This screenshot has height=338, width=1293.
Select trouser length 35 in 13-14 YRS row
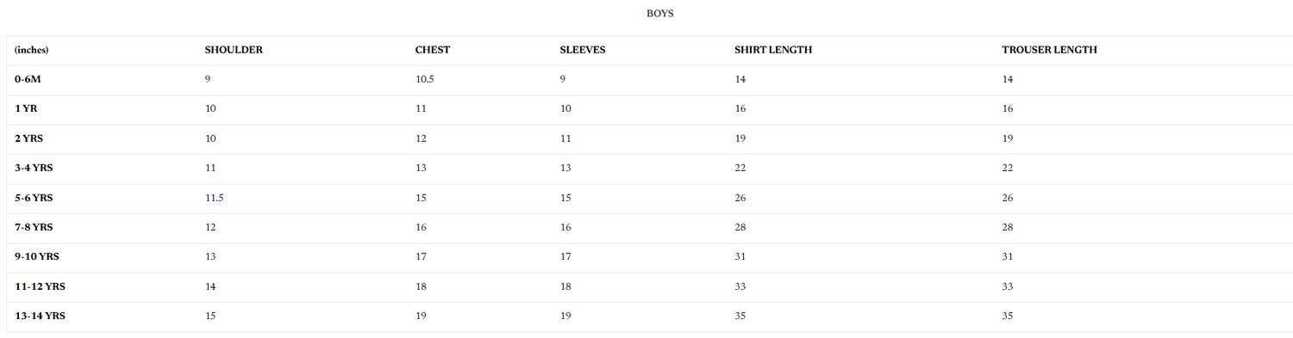coord(1007,316)
